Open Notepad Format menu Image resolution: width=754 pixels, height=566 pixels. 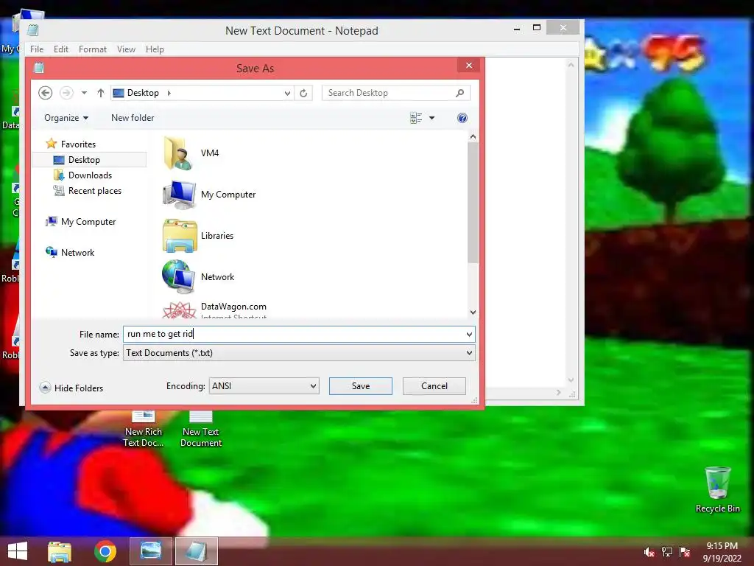(92, 49)
